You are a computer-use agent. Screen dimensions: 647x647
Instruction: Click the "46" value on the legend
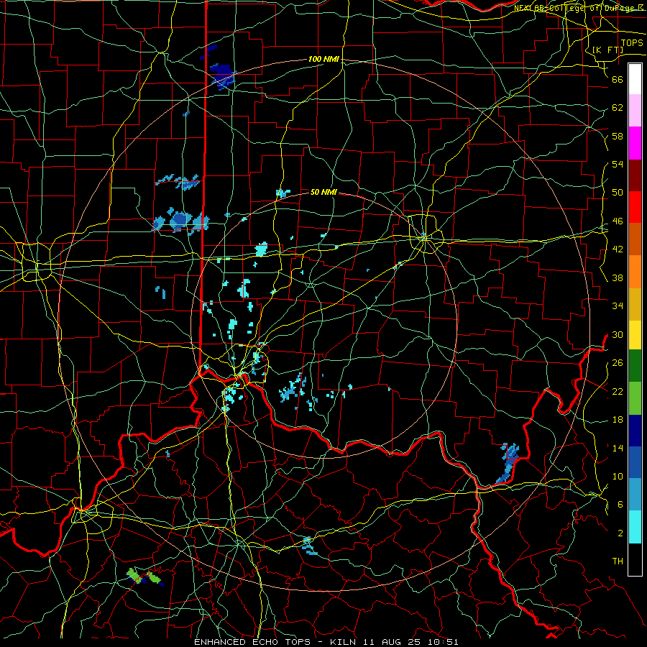pyautogui.click(x=618, y=221)
